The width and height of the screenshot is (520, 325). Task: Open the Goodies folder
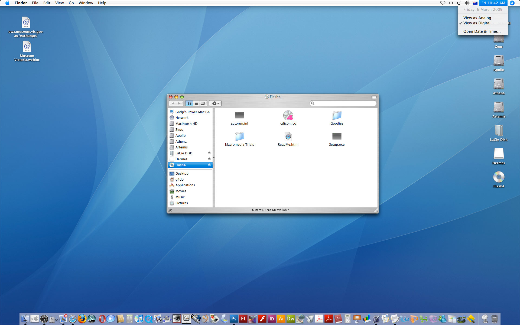point(337,115)
